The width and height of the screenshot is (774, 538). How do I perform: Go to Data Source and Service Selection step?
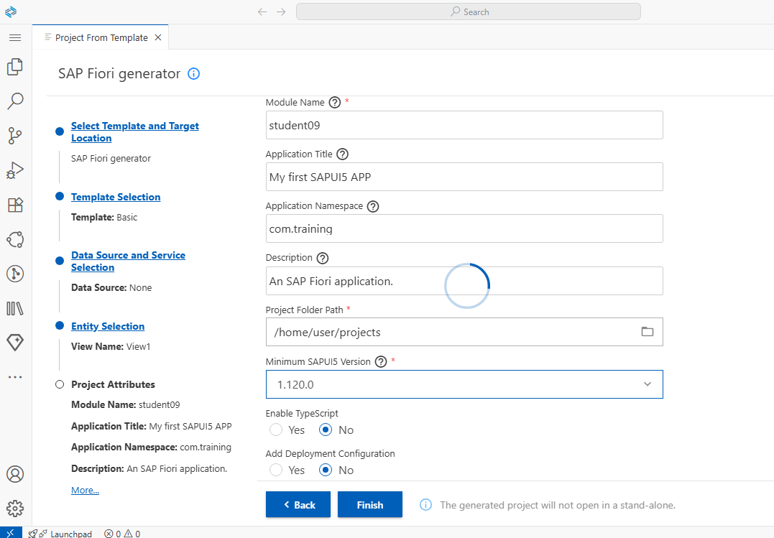click(x=129, y=261)
